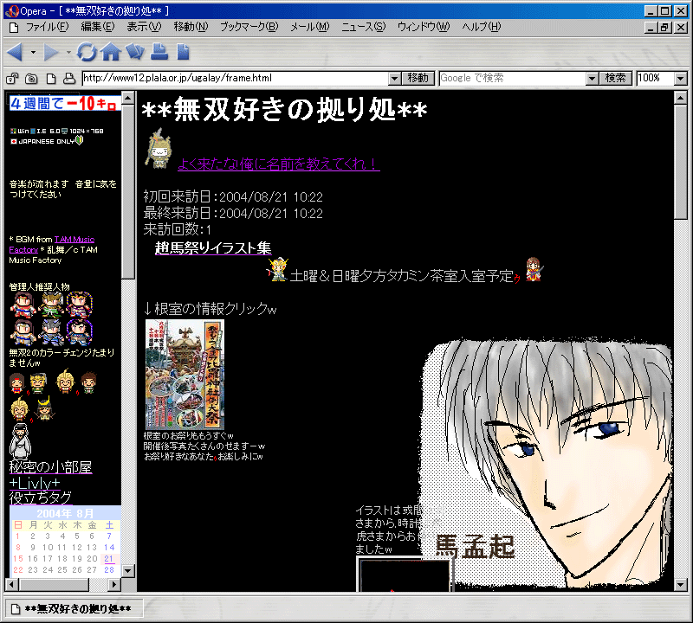Open print preview with the small printer icon

coord(69,79)
